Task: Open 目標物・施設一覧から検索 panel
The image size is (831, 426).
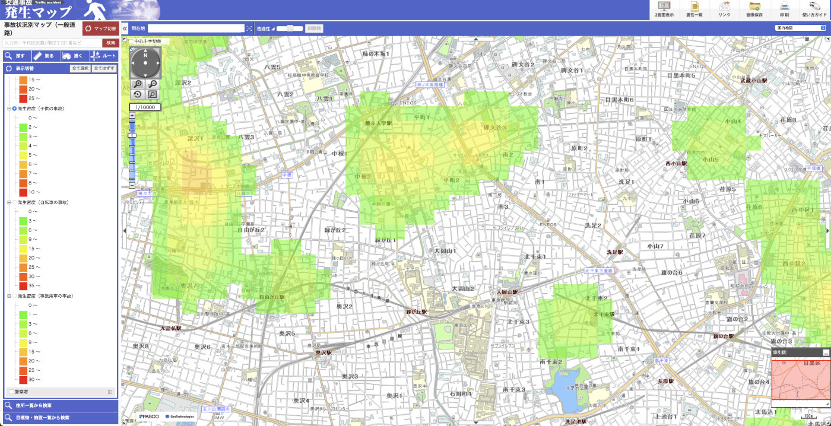Action: tap(59, 418)
